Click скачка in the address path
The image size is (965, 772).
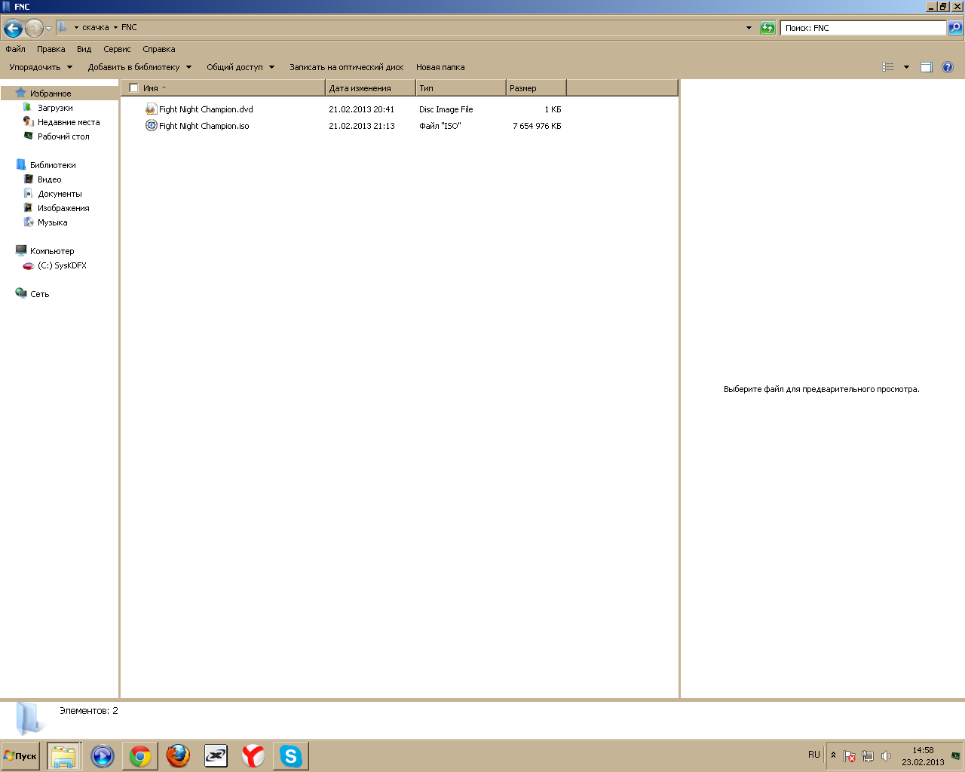click(96, 27)
